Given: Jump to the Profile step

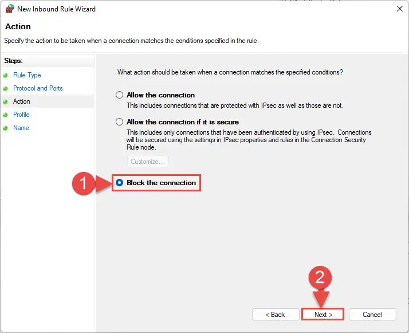Looking at the screenshot, I should [21, 115].
